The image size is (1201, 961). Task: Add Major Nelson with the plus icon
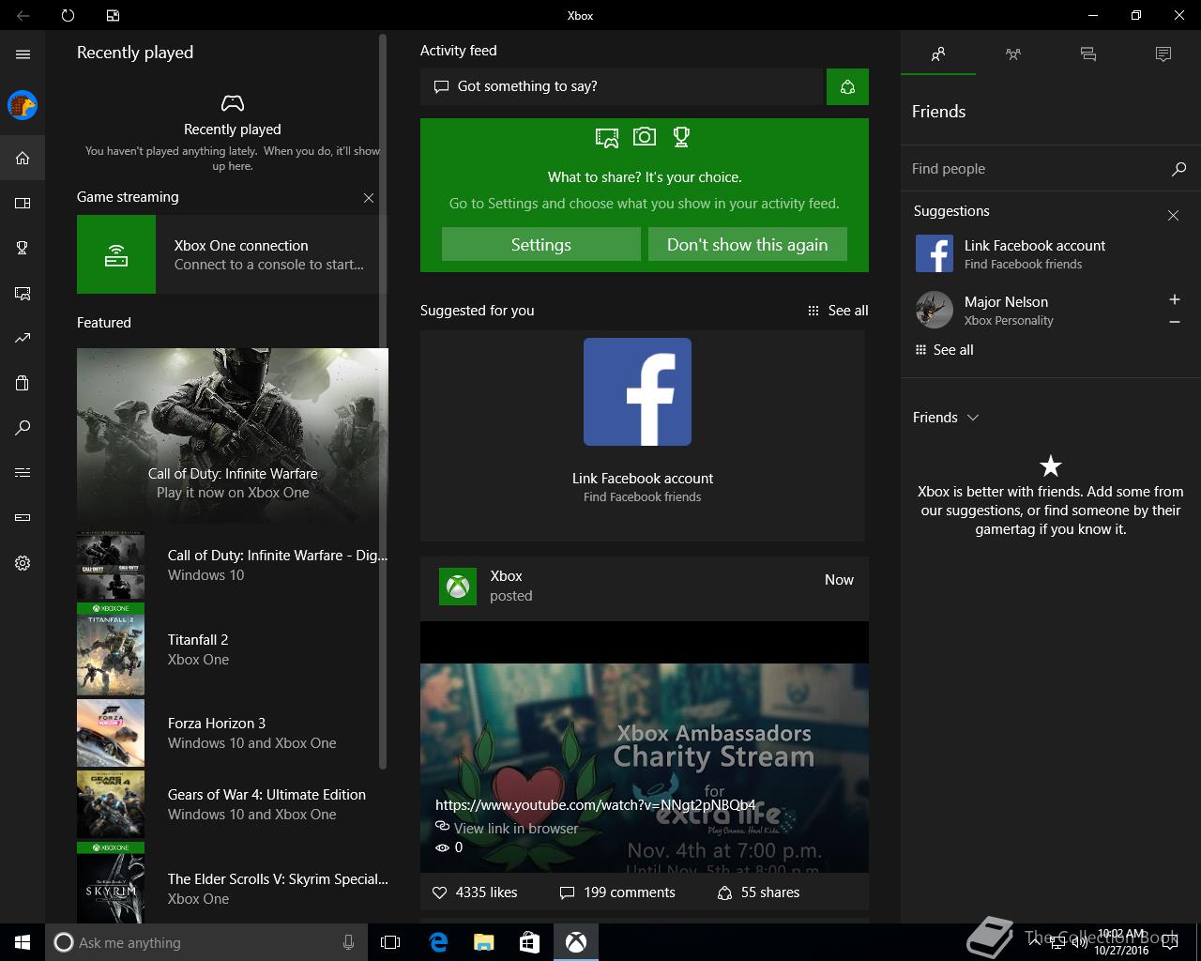click(x=1174, y=299)
